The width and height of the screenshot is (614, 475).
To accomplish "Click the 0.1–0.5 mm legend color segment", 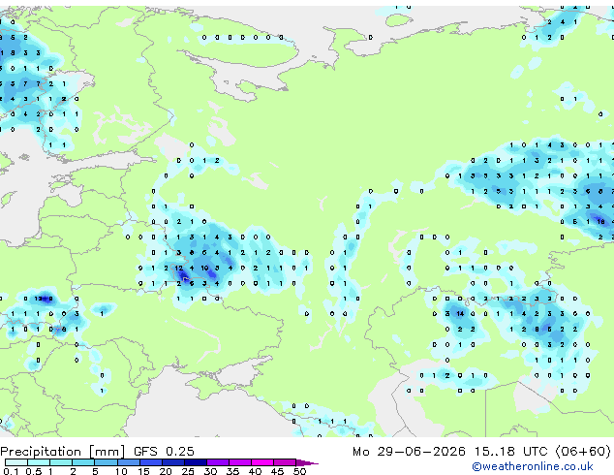I will [x=16, y=462].
